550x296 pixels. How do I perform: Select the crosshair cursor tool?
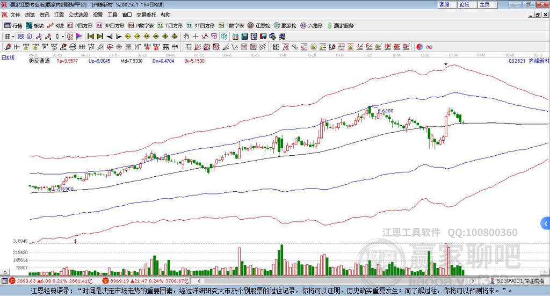(196, 37)
